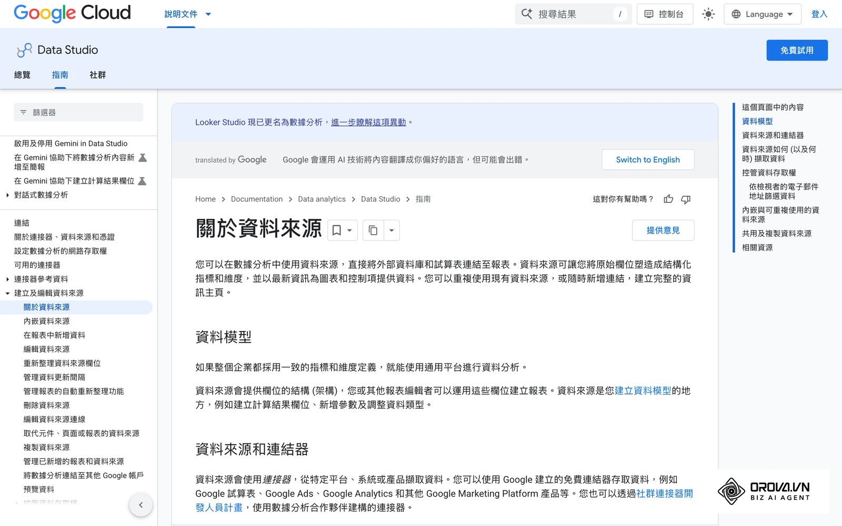Click the copy page icon beside the title

pyautogui.click(x=373, y=230)
